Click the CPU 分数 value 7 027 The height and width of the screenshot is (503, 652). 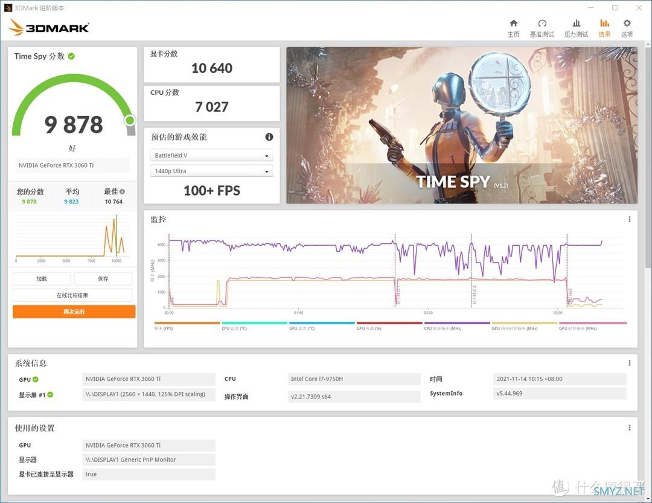coord(212,107)
